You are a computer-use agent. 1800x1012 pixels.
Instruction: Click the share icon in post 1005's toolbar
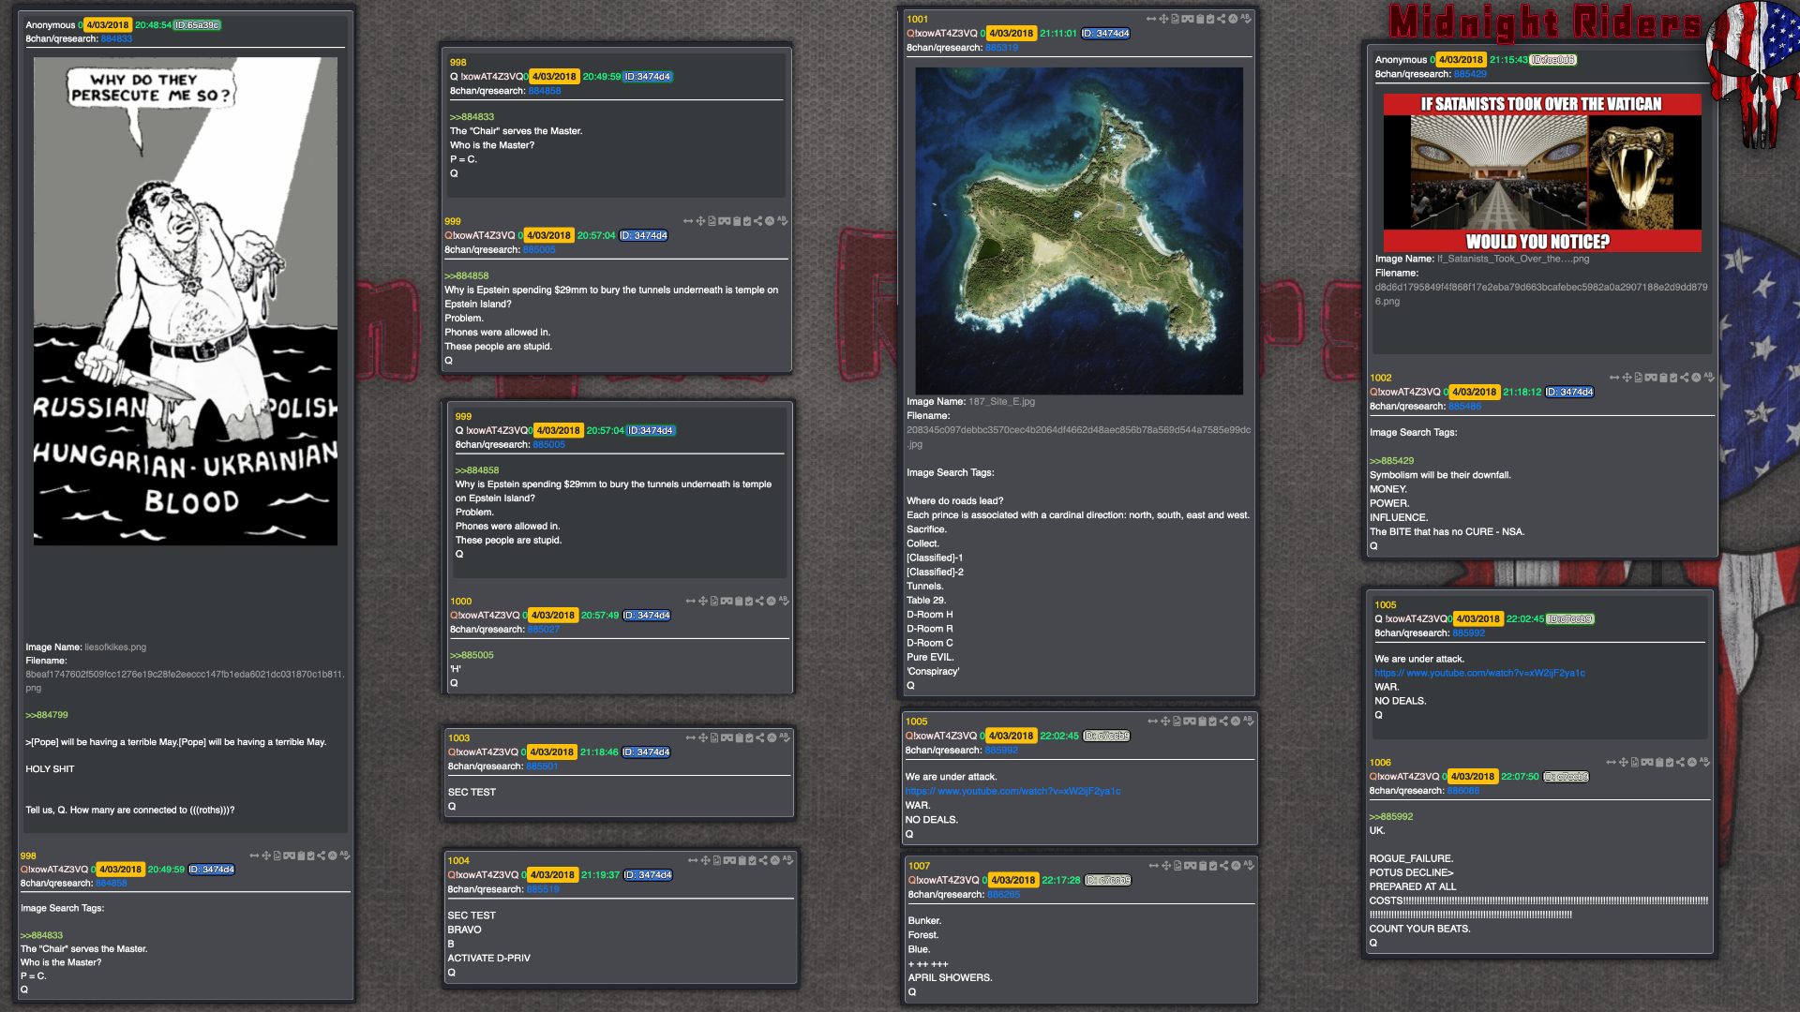tap(1223, 722)
